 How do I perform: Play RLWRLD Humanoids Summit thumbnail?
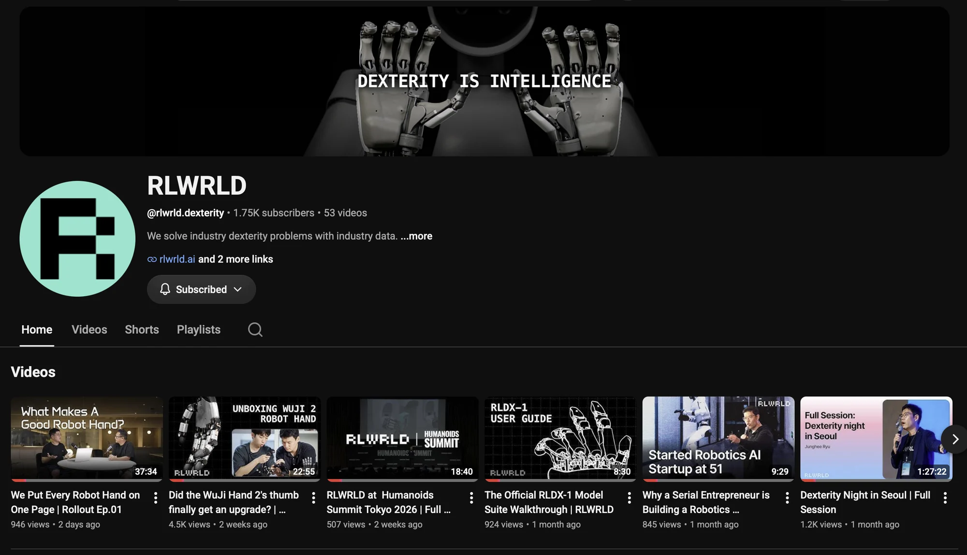(402, 439)
